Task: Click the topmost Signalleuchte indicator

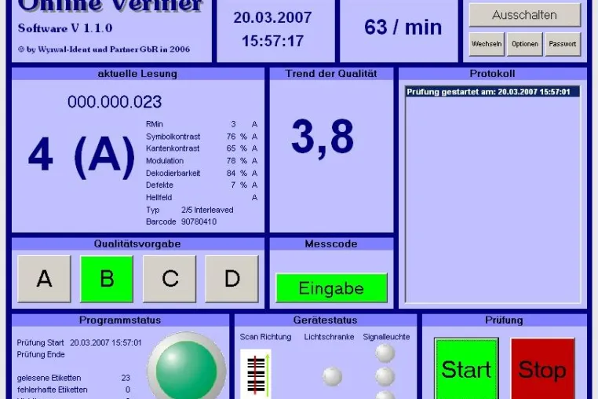Action: [385, 353]
